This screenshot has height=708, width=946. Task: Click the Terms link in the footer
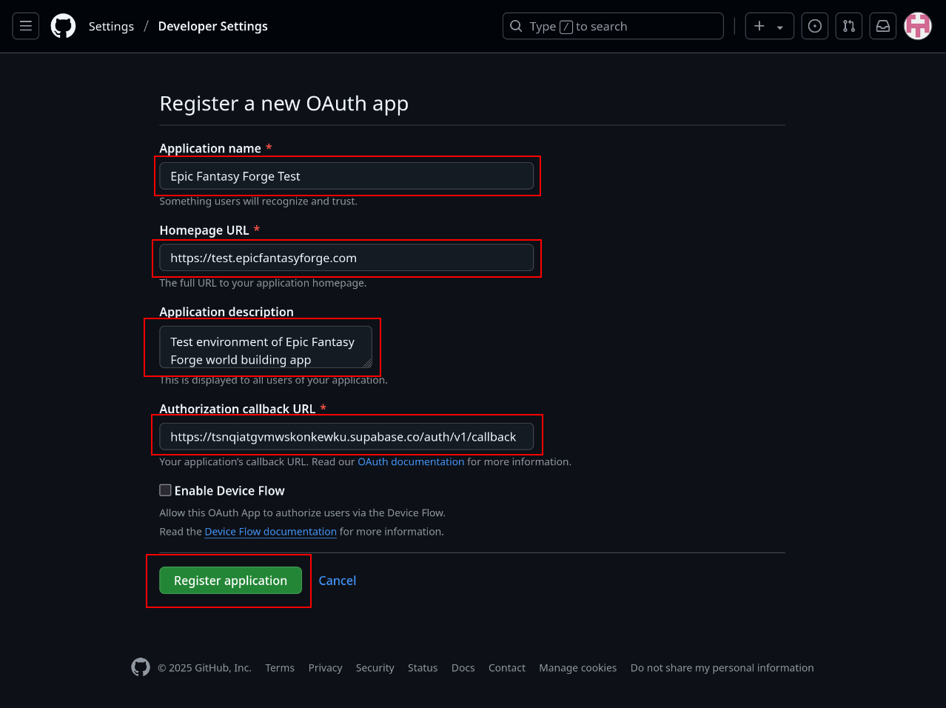[279, 667]
